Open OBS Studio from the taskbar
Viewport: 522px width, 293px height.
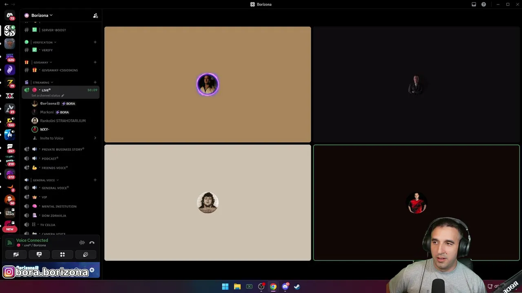261,286
